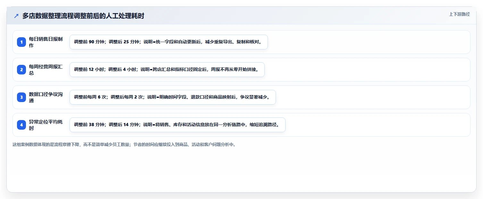This screenshot has height=199, width=483.
Task: Open the detail box reading 调整前 90 分钟
Action: (169, 42)
